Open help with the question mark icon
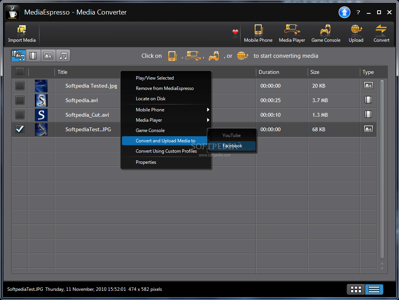 coord(358,12)
